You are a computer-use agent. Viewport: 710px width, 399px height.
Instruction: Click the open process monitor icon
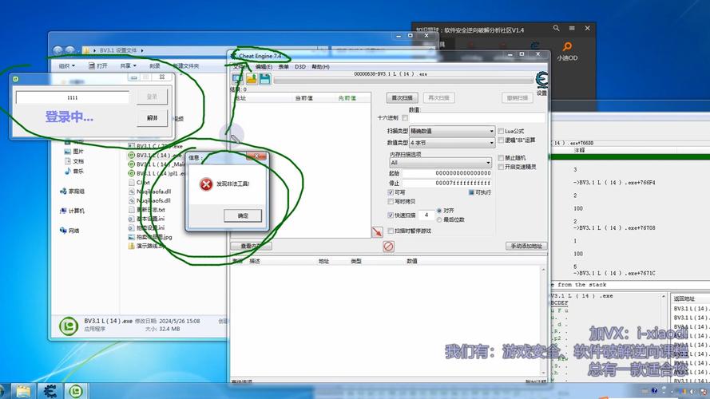238,79
